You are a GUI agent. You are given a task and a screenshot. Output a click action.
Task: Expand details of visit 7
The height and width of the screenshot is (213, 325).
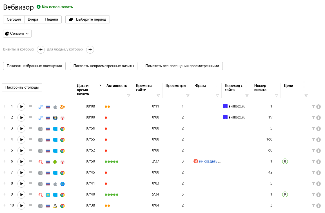5,172
